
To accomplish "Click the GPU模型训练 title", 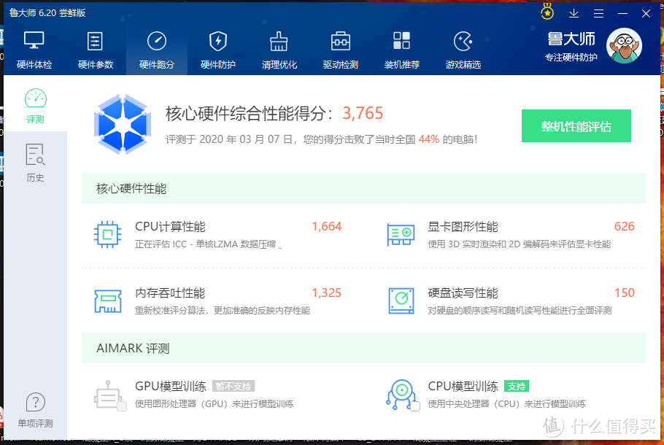I will pos(171,386).
